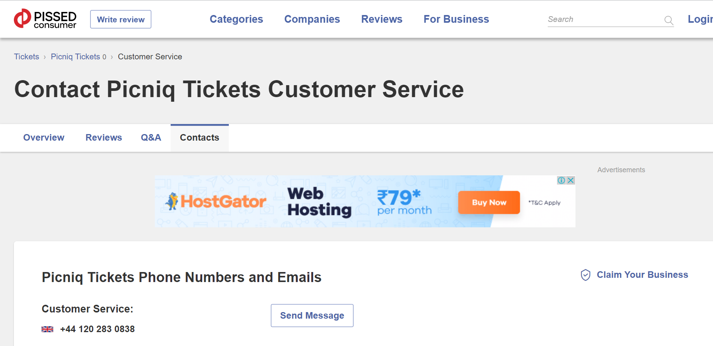This screenshot has height=346, width=713.
Task: Follow the Tickets breadcrumb link
Action: pos(27,57)
